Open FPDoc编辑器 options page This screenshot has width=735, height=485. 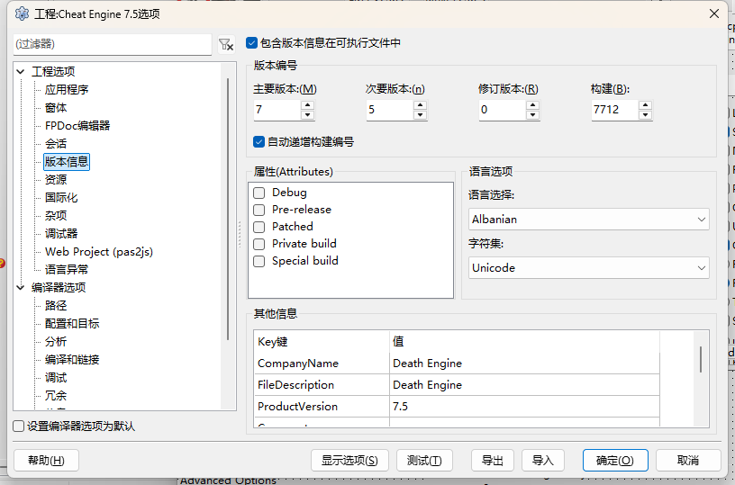coord(77,125)
